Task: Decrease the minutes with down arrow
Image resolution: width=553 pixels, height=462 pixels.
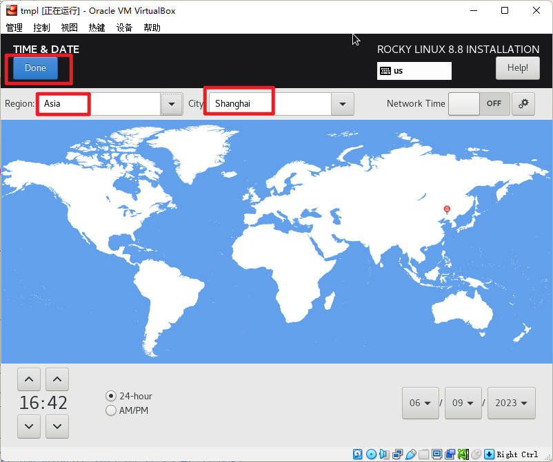Action: click(x=57, y=426)
